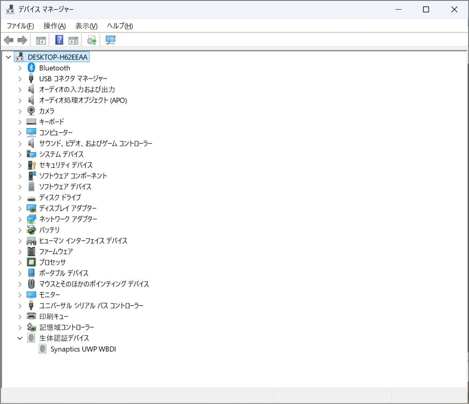Collapse the DESKTOP-H62EEAA root node

pyautogui.click(x=9, y=57)
